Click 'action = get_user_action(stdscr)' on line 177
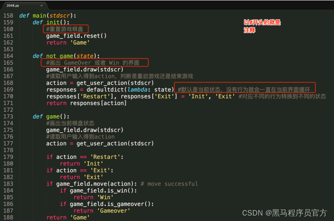Image resolution: width=334 pixels, height=221 pixels. [x=100, y=143]
